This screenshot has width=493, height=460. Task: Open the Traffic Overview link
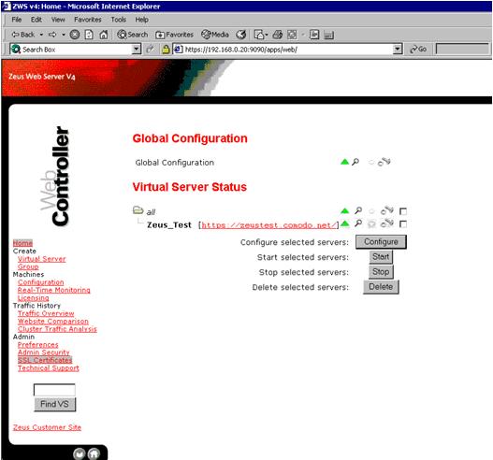[x=46, y=313]
